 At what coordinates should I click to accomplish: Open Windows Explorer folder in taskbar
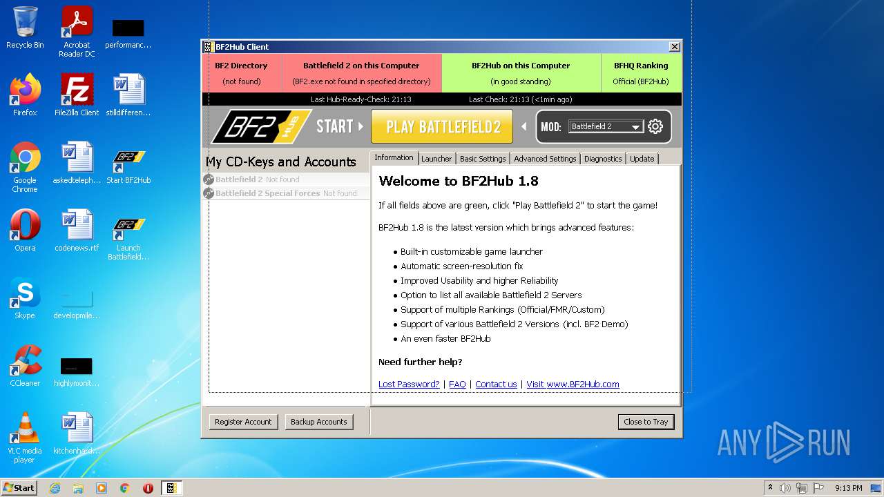tap(78, 488)
